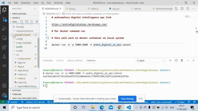
Task: Collapse the digitalfrontend folder
Action: [x=24, y=35]
